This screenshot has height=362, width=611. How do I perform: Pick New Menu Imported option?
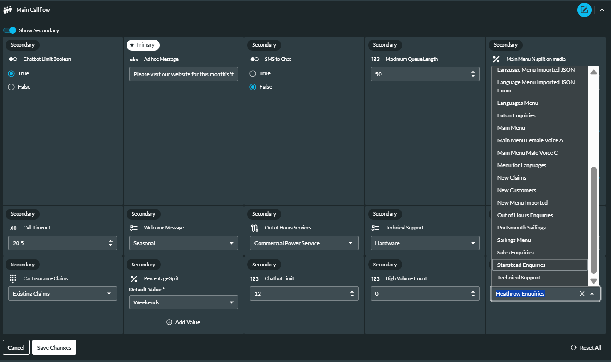pos(540,203)
